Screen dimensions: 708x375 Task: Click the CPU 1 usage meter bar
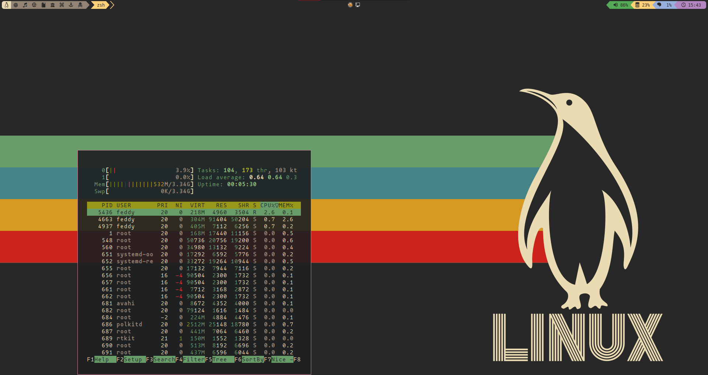(x=148, y=177)
